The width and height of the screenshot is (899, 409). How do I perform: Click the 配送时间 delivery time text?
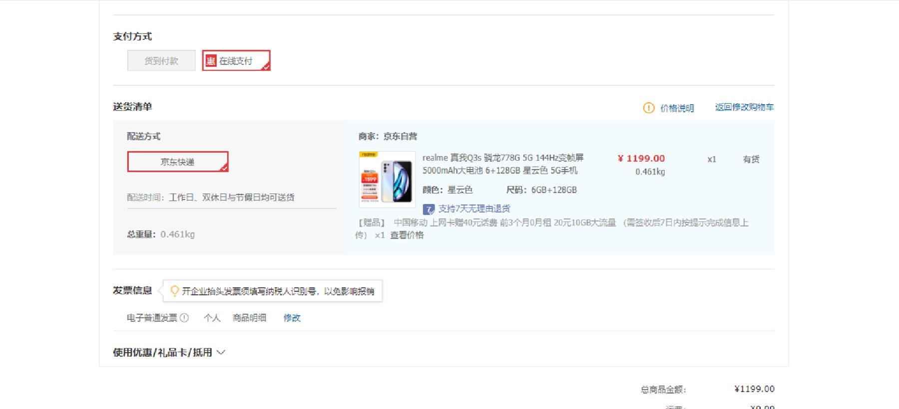pos(211,198)
